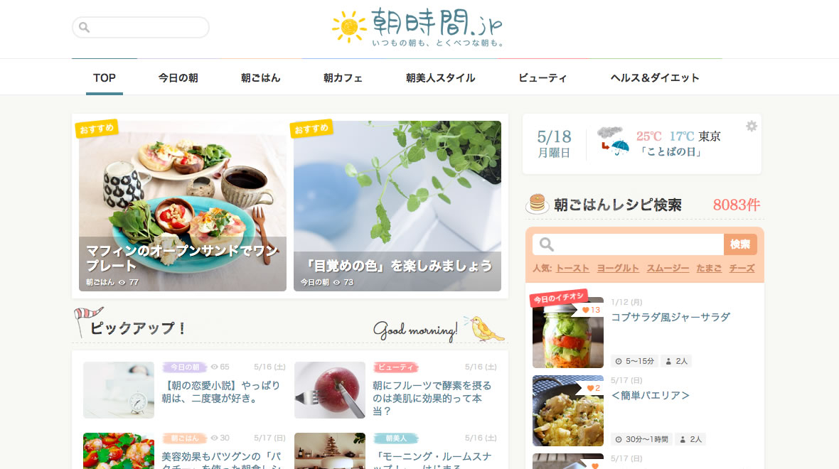
Task: Click the pancake icon beside 朝ごはんレシピ検索
Action: click(x=537, y=204)
